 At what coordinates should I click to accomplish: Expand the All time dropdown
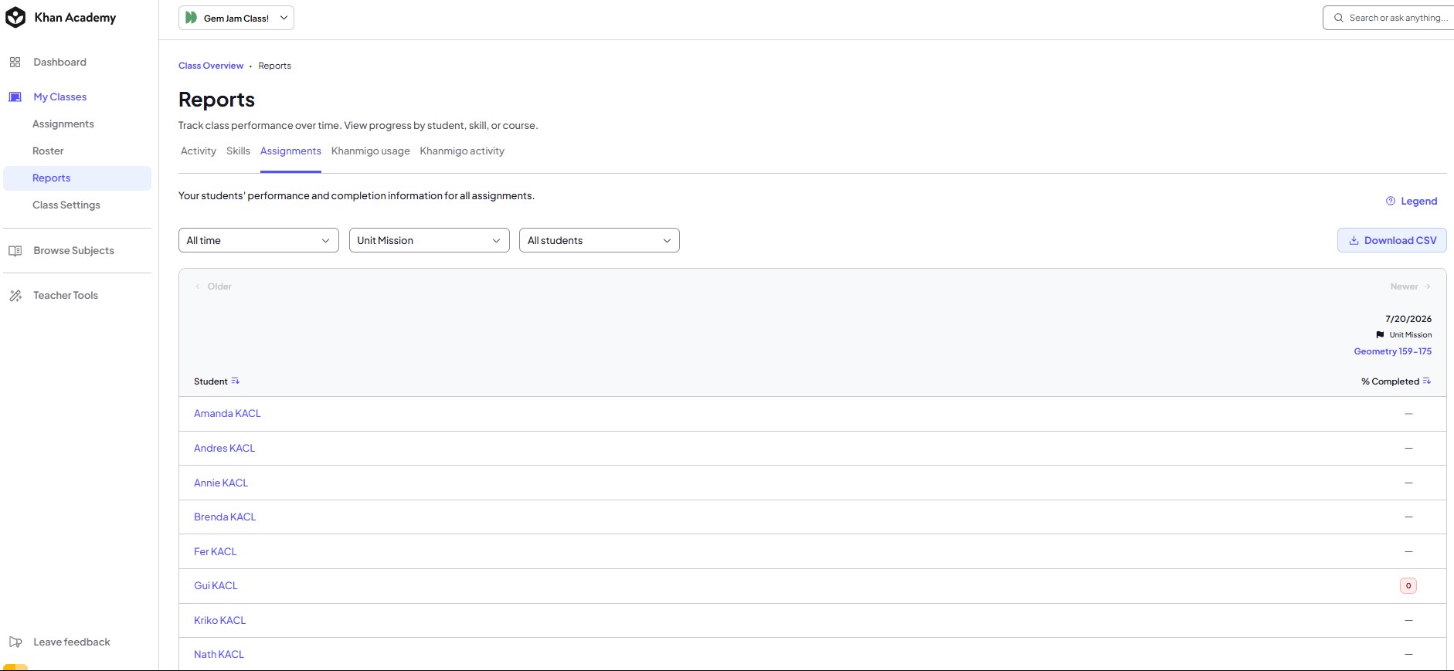pyautogui.click(x=259, y=241)
